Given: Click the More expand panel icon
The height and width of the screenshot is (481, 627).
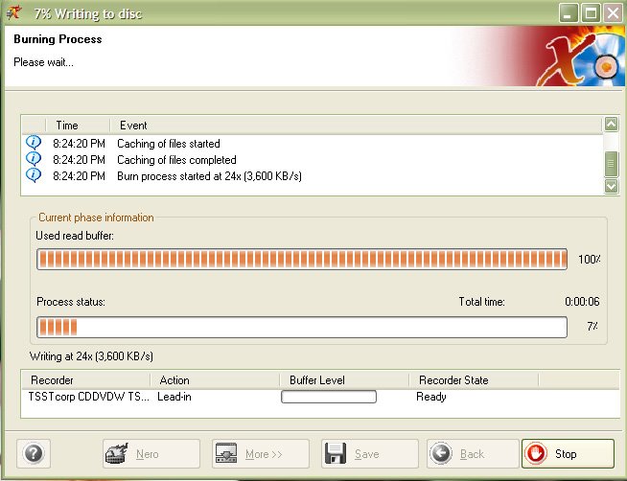Looking at the screenshot, I should 226,453.
